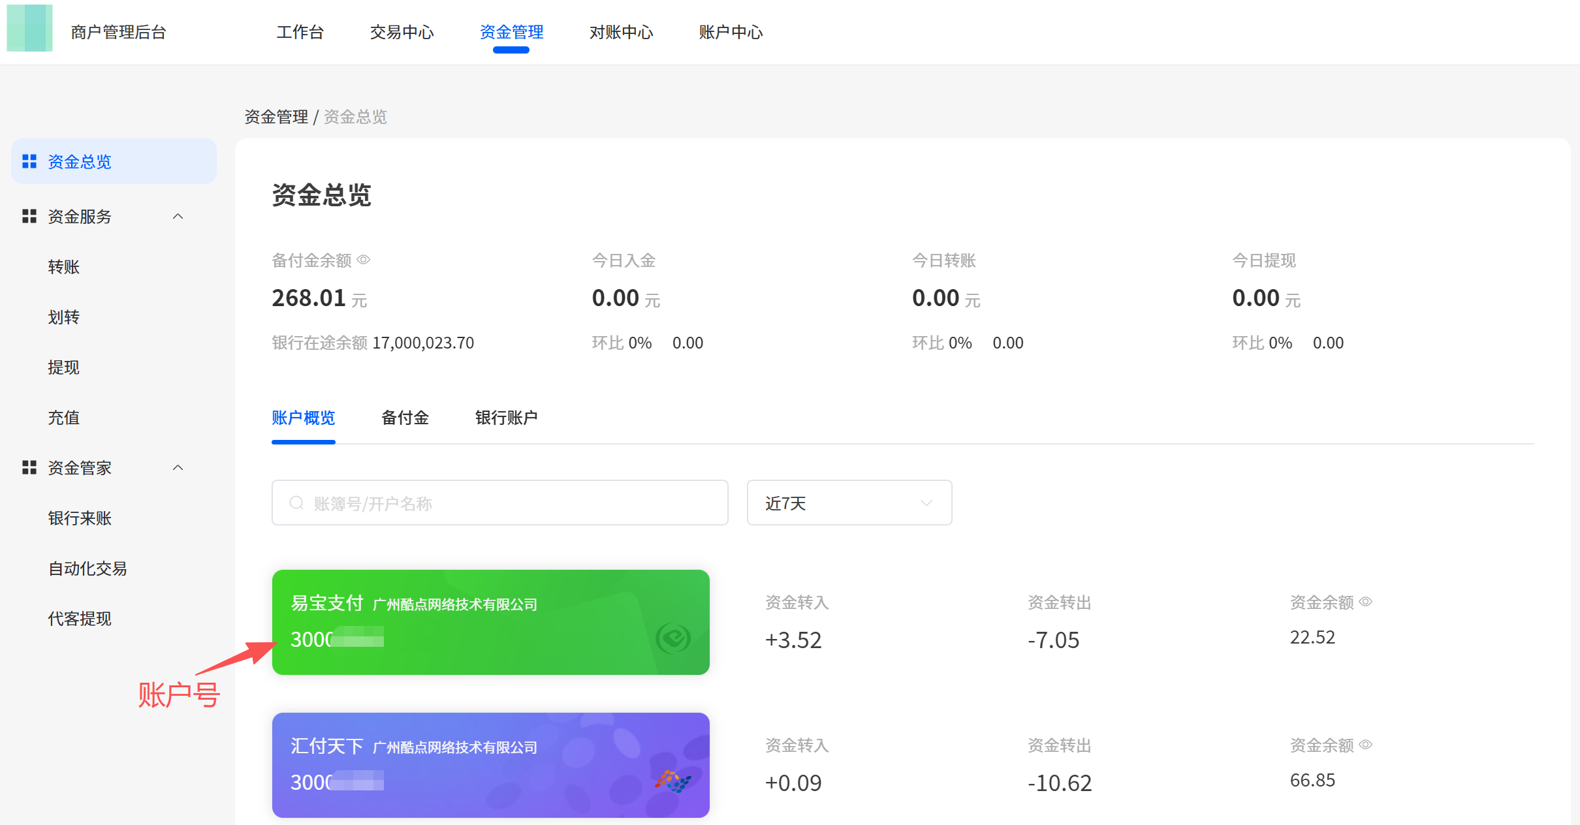
Task: Click the 商户管理后台 logo icon
Action: [29, 29]
